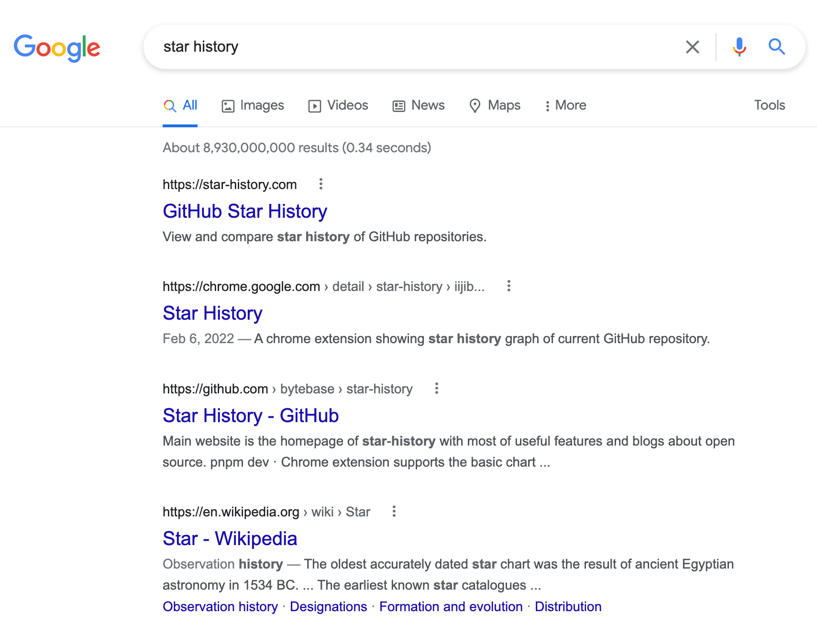Clear the search box with X icon
Viewport: 817px width, 626px height.
point(692,47)
